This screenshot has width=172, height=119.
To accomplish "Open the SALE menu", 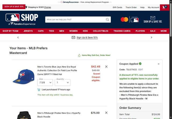I will coord(153,31).
